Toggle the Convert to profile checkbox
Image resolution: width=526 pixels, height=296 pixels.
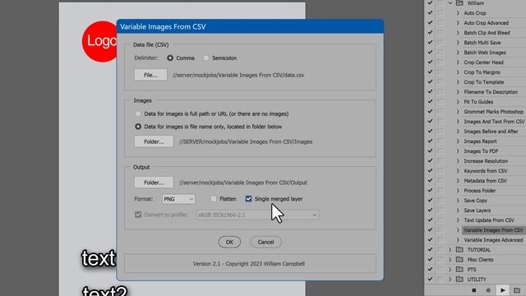(138, 215)
